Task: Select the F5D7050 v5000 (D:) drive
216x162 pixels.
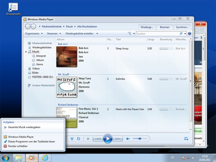Action: click(41, 77)
